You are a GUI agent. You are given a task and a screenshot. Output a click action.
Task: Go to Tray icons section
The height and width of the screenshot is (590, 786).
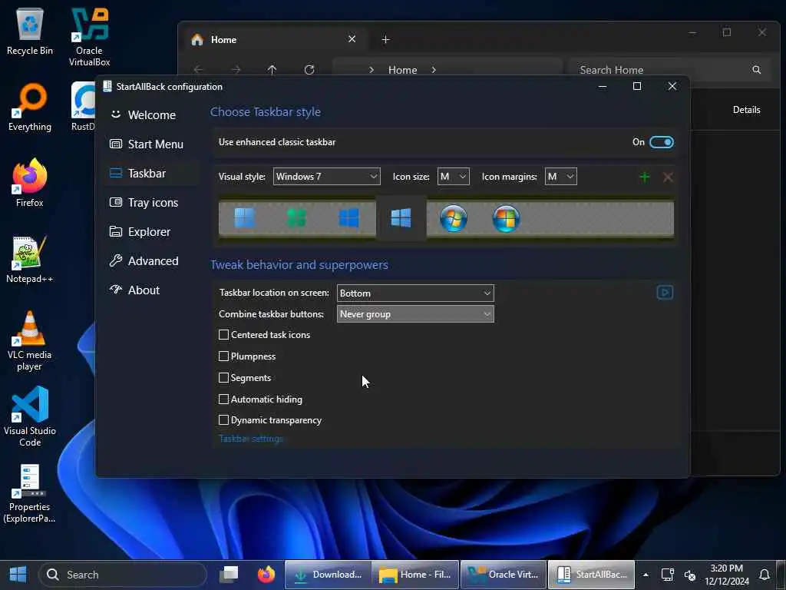[x=151, y=203]
